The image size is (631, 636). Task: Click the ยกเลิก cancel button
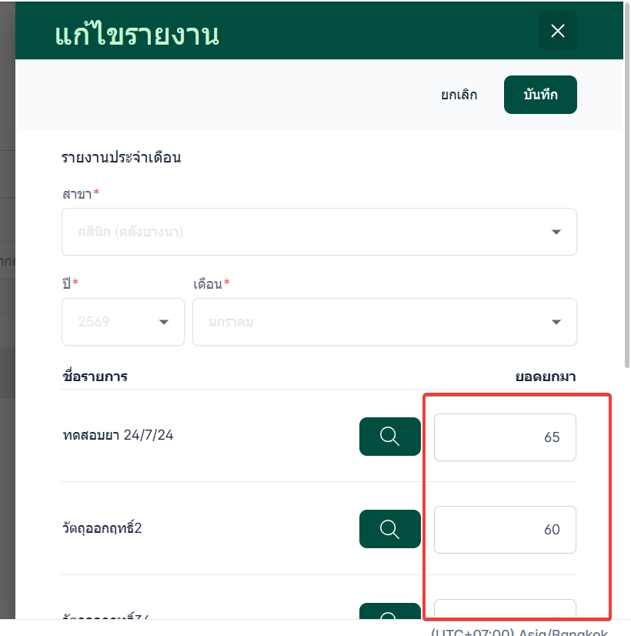(459, 95)
